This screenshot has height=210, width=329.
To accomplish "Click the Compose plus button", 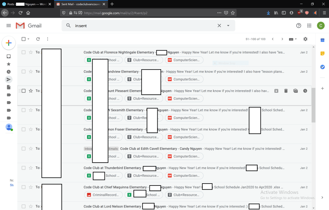I will point(9,43).
